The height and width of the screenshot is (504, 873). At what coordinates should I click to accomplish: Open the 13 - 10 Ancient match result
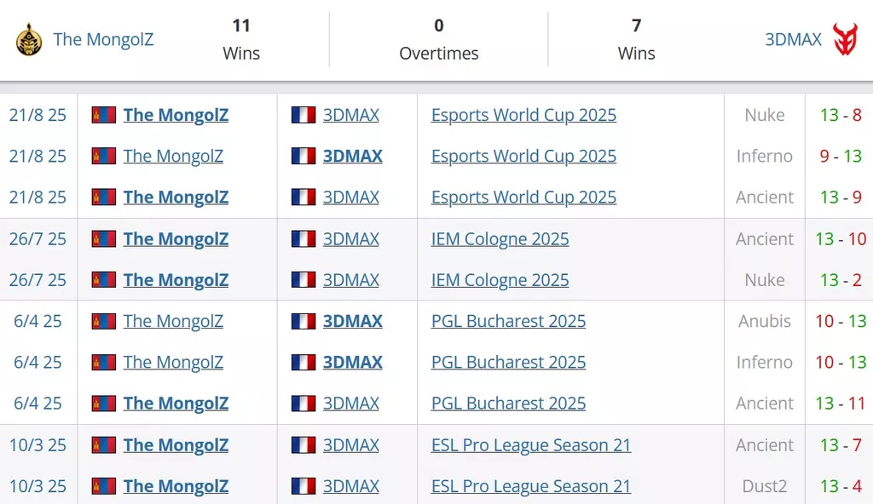point(841,239)
